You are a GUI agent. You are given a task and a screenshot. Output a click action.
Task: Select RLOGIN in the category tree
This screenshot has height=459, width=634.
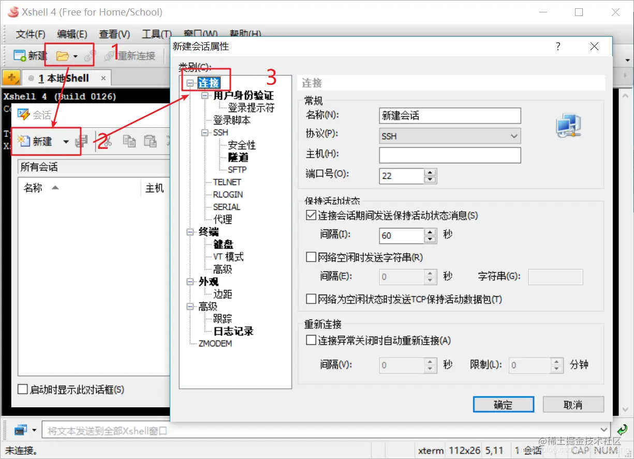pyautogui.click(x=228, y=194)
